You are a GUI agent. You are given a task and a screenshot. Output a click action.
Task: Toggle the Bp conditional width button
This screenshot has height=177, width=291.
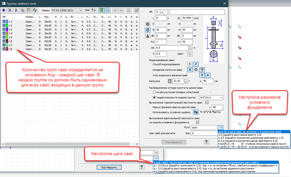(x=196, y=112)
